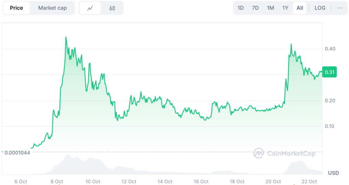349x185 pixels.
Task: Choose the All time range
Action: 300,8
